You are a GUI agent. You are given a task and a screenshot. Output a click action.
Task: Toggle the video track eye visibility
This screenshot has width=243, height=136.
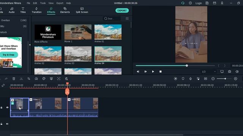click(x=7, y=107)
